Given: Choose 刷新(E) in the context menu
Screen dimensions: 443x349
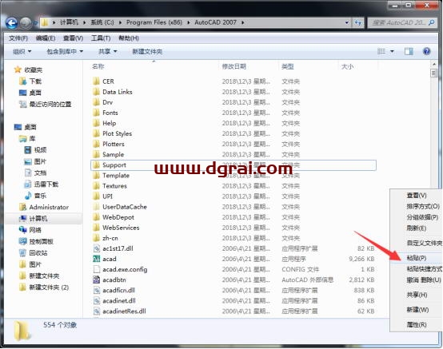Looking at the screenshot, I should click(x=416, y=228).
